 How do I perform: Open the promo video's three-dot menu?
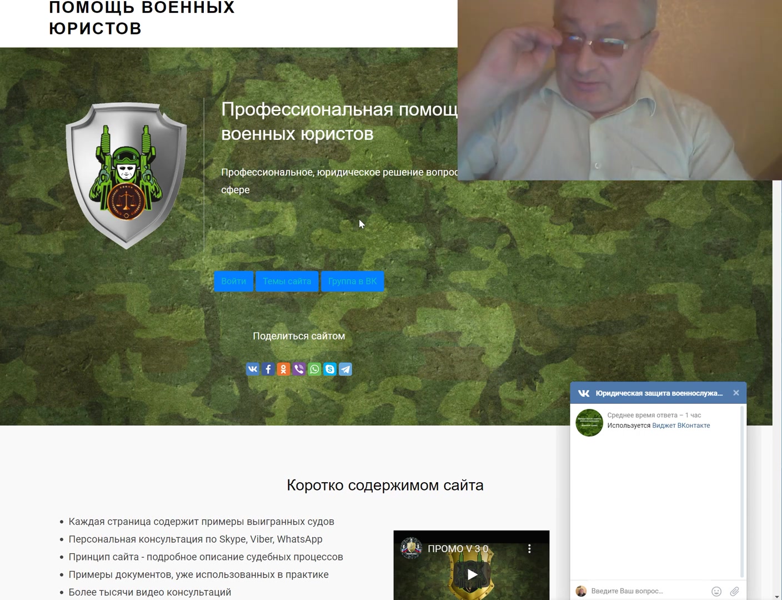(x=529, y=549)
